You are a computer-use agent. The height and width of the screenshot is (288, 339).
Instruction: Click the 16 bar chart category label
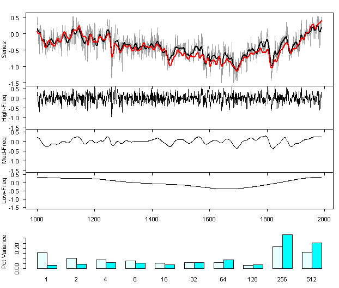point(164,279)
